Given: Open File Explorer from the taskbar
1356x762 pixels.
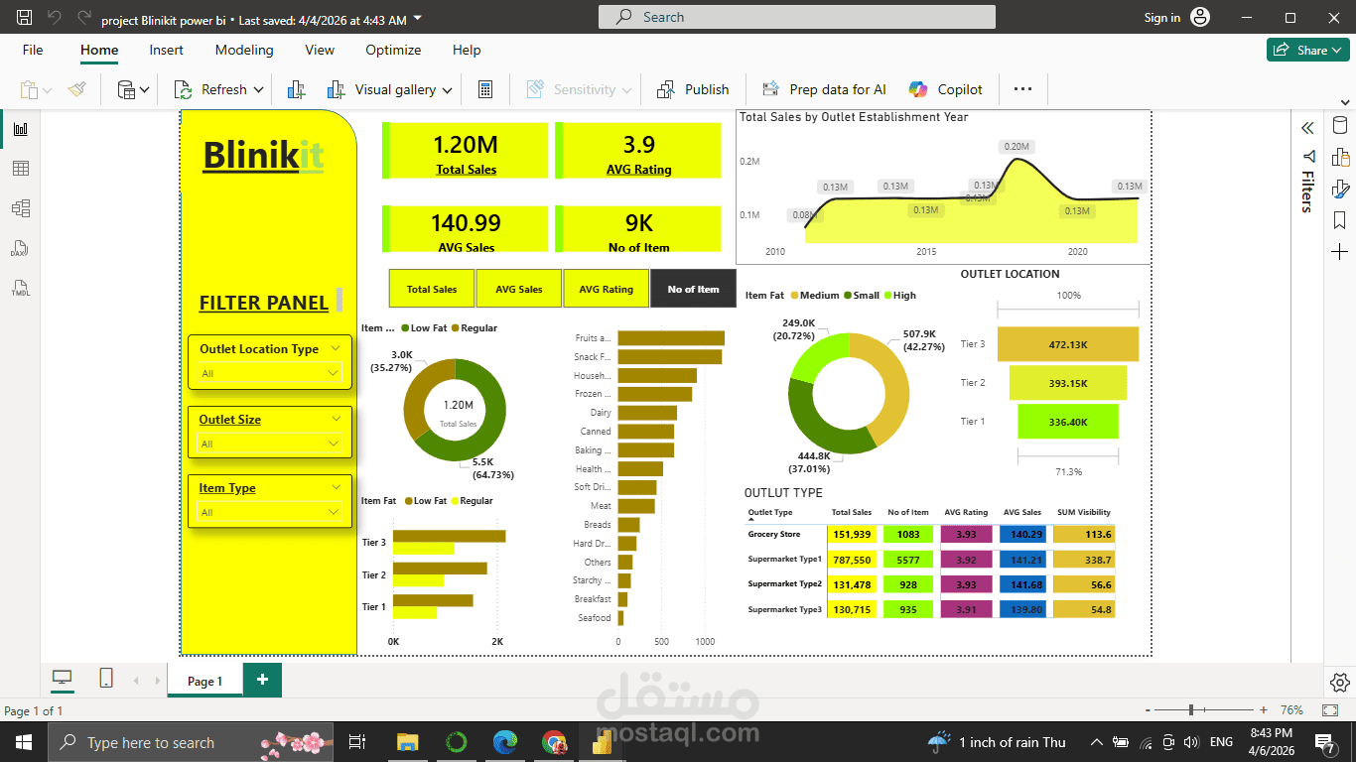Looking at the screenshot, I should click(x=407, y=742).
